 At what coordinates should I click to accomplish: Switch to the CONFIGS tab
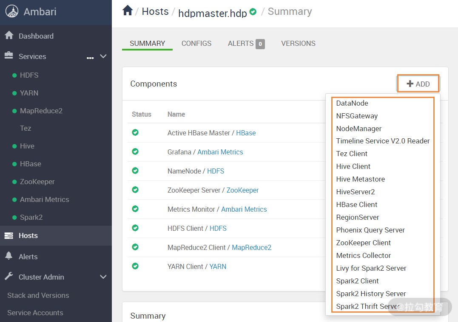(196, 43)
